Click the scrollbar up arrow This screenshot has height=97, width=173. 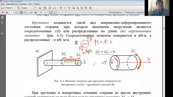pyautogui.click(x=164, y=17)
